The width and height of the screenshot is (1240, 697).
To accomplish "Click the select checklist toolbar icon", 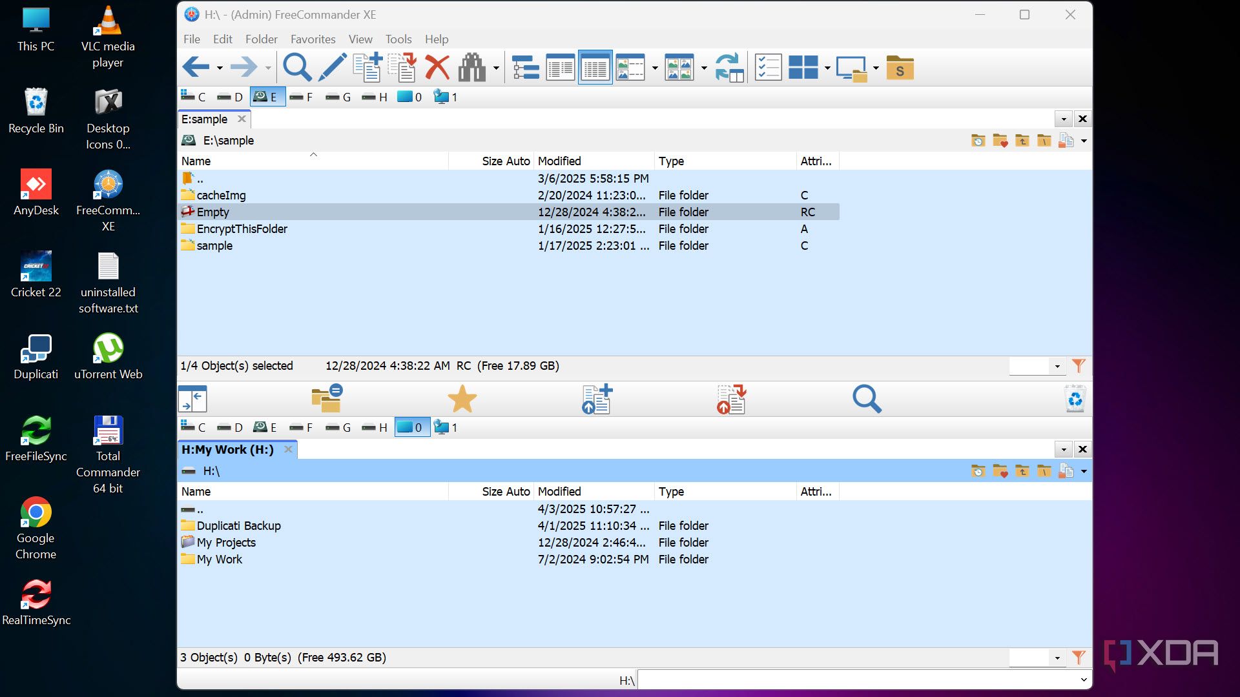I will pos(768,67).
